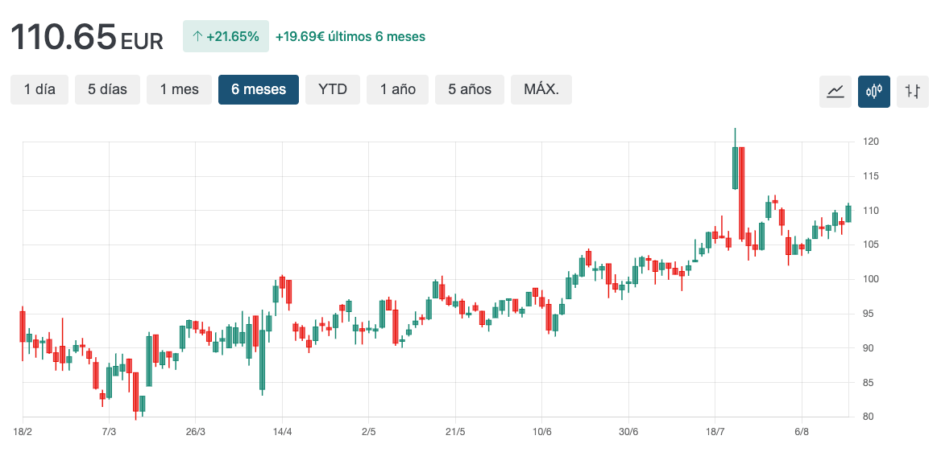
Task: Click the 18/7 date axis label
Action: [715, 431]
